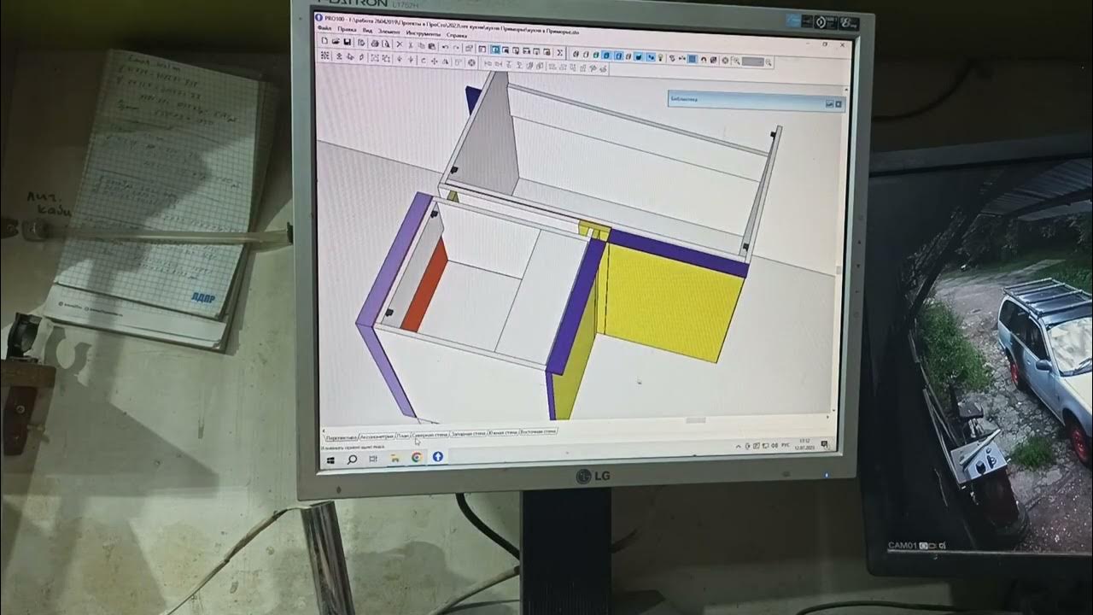Save the project with the floppy icon
Screen dimensions: 1093x615
tap(348, 42)
